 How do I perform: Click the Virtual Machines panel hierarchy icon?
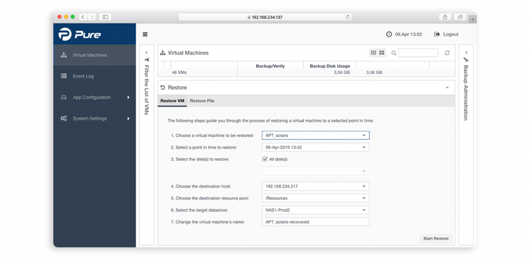[163, 53]
